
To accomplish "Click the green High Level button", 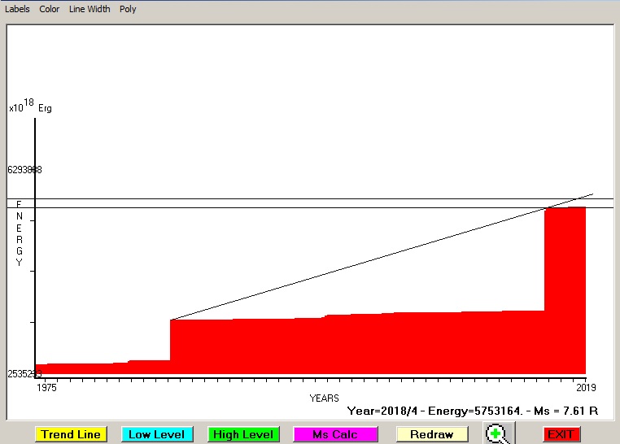I will click(243, 434).
